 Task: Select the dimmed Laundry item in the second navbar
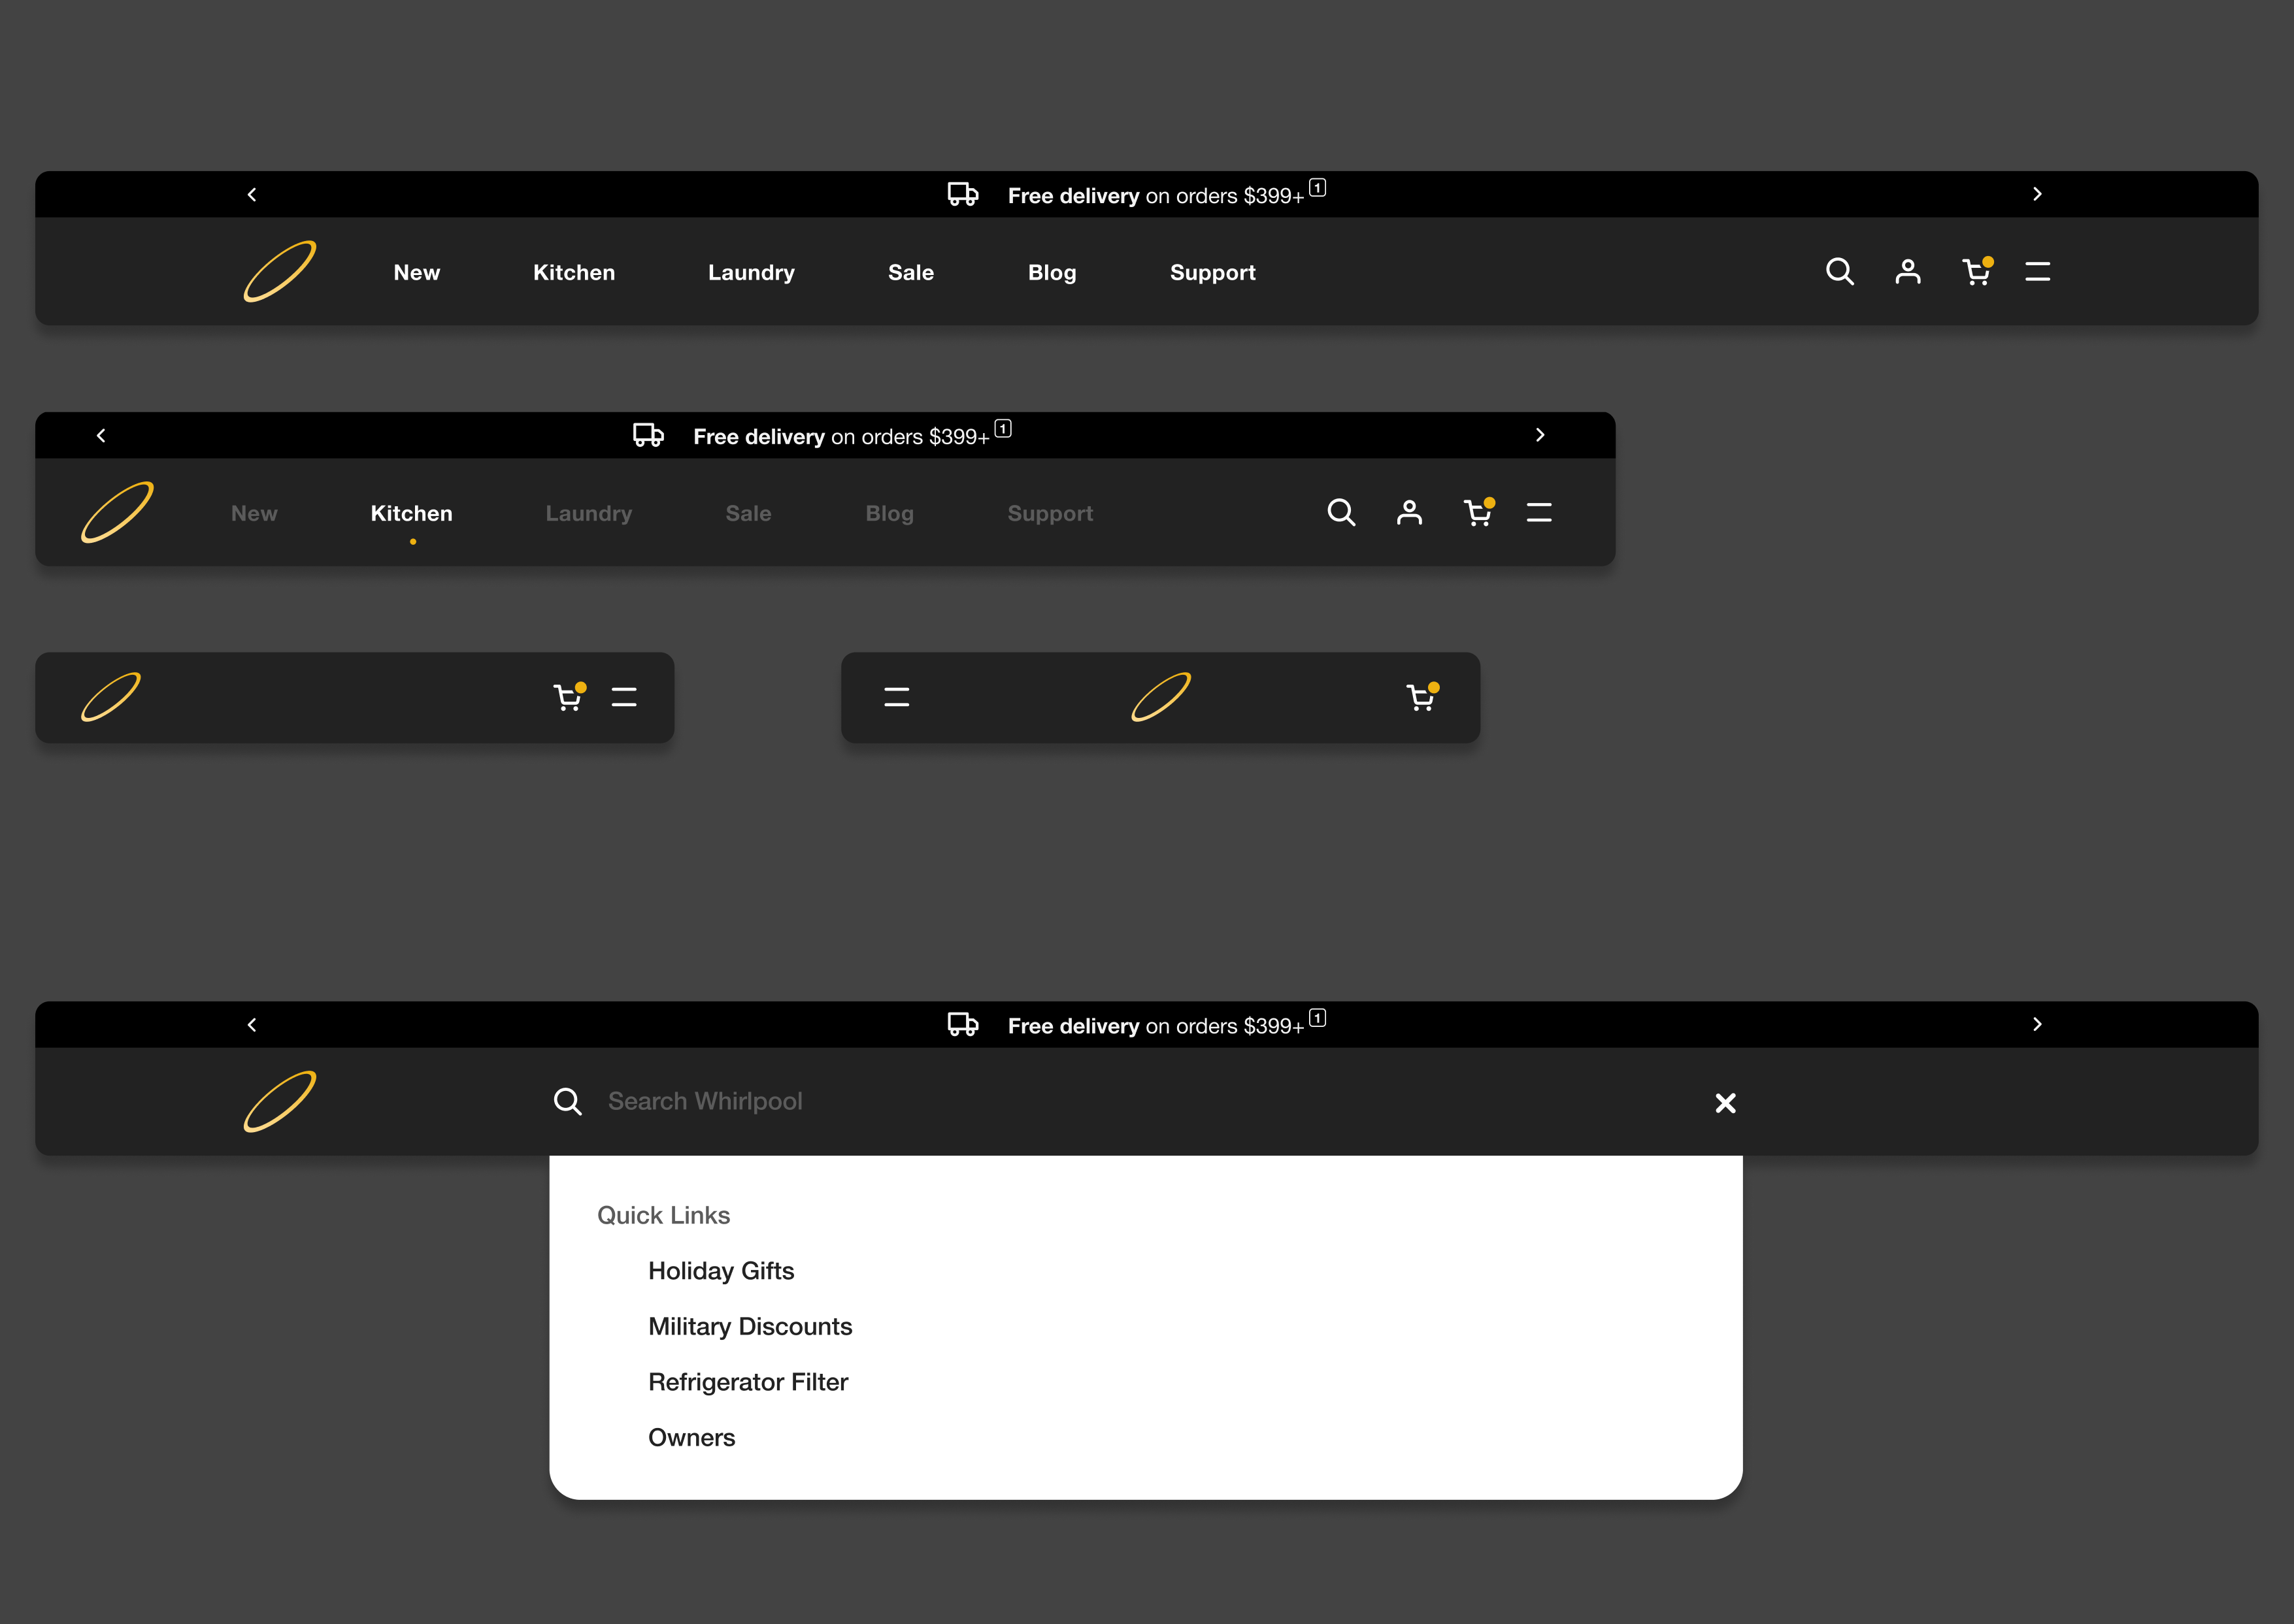(x=588, y=513)
